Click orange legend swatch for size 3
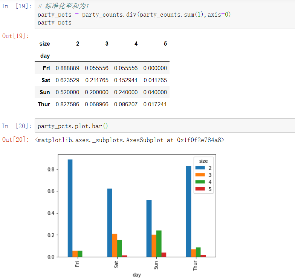The image size is (295, 280). tap(200, 175)
